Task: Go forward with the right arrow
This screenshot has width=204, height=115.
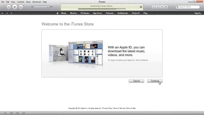Action: [11, 13]
